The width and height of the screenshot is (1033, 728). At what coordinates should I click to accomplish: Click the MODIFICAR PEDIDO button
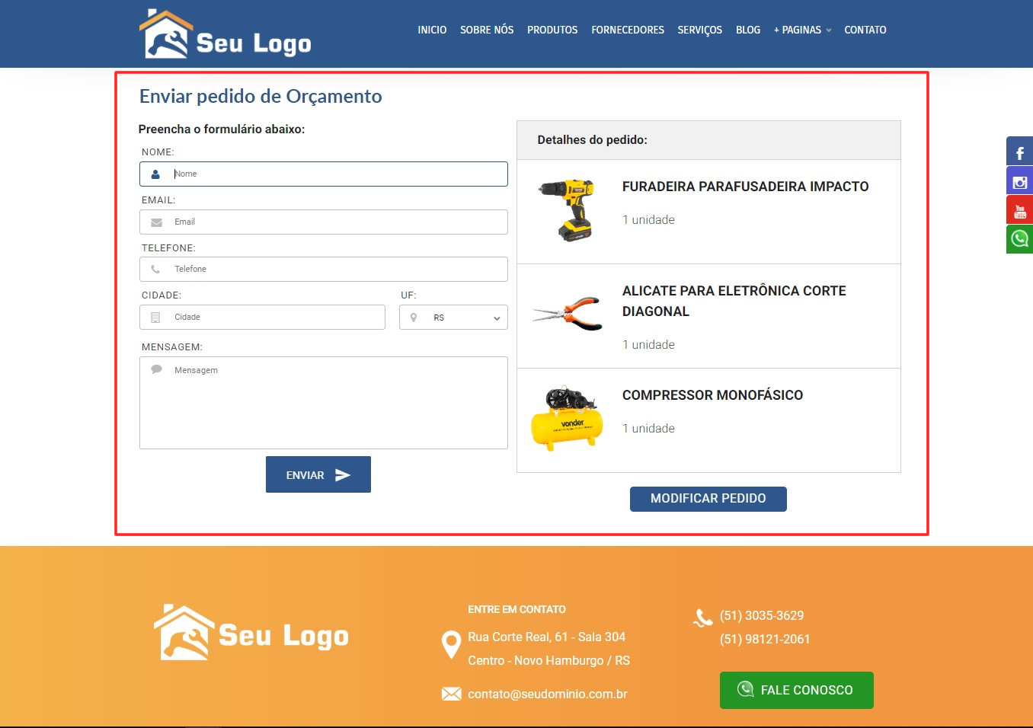click(708, 499)
